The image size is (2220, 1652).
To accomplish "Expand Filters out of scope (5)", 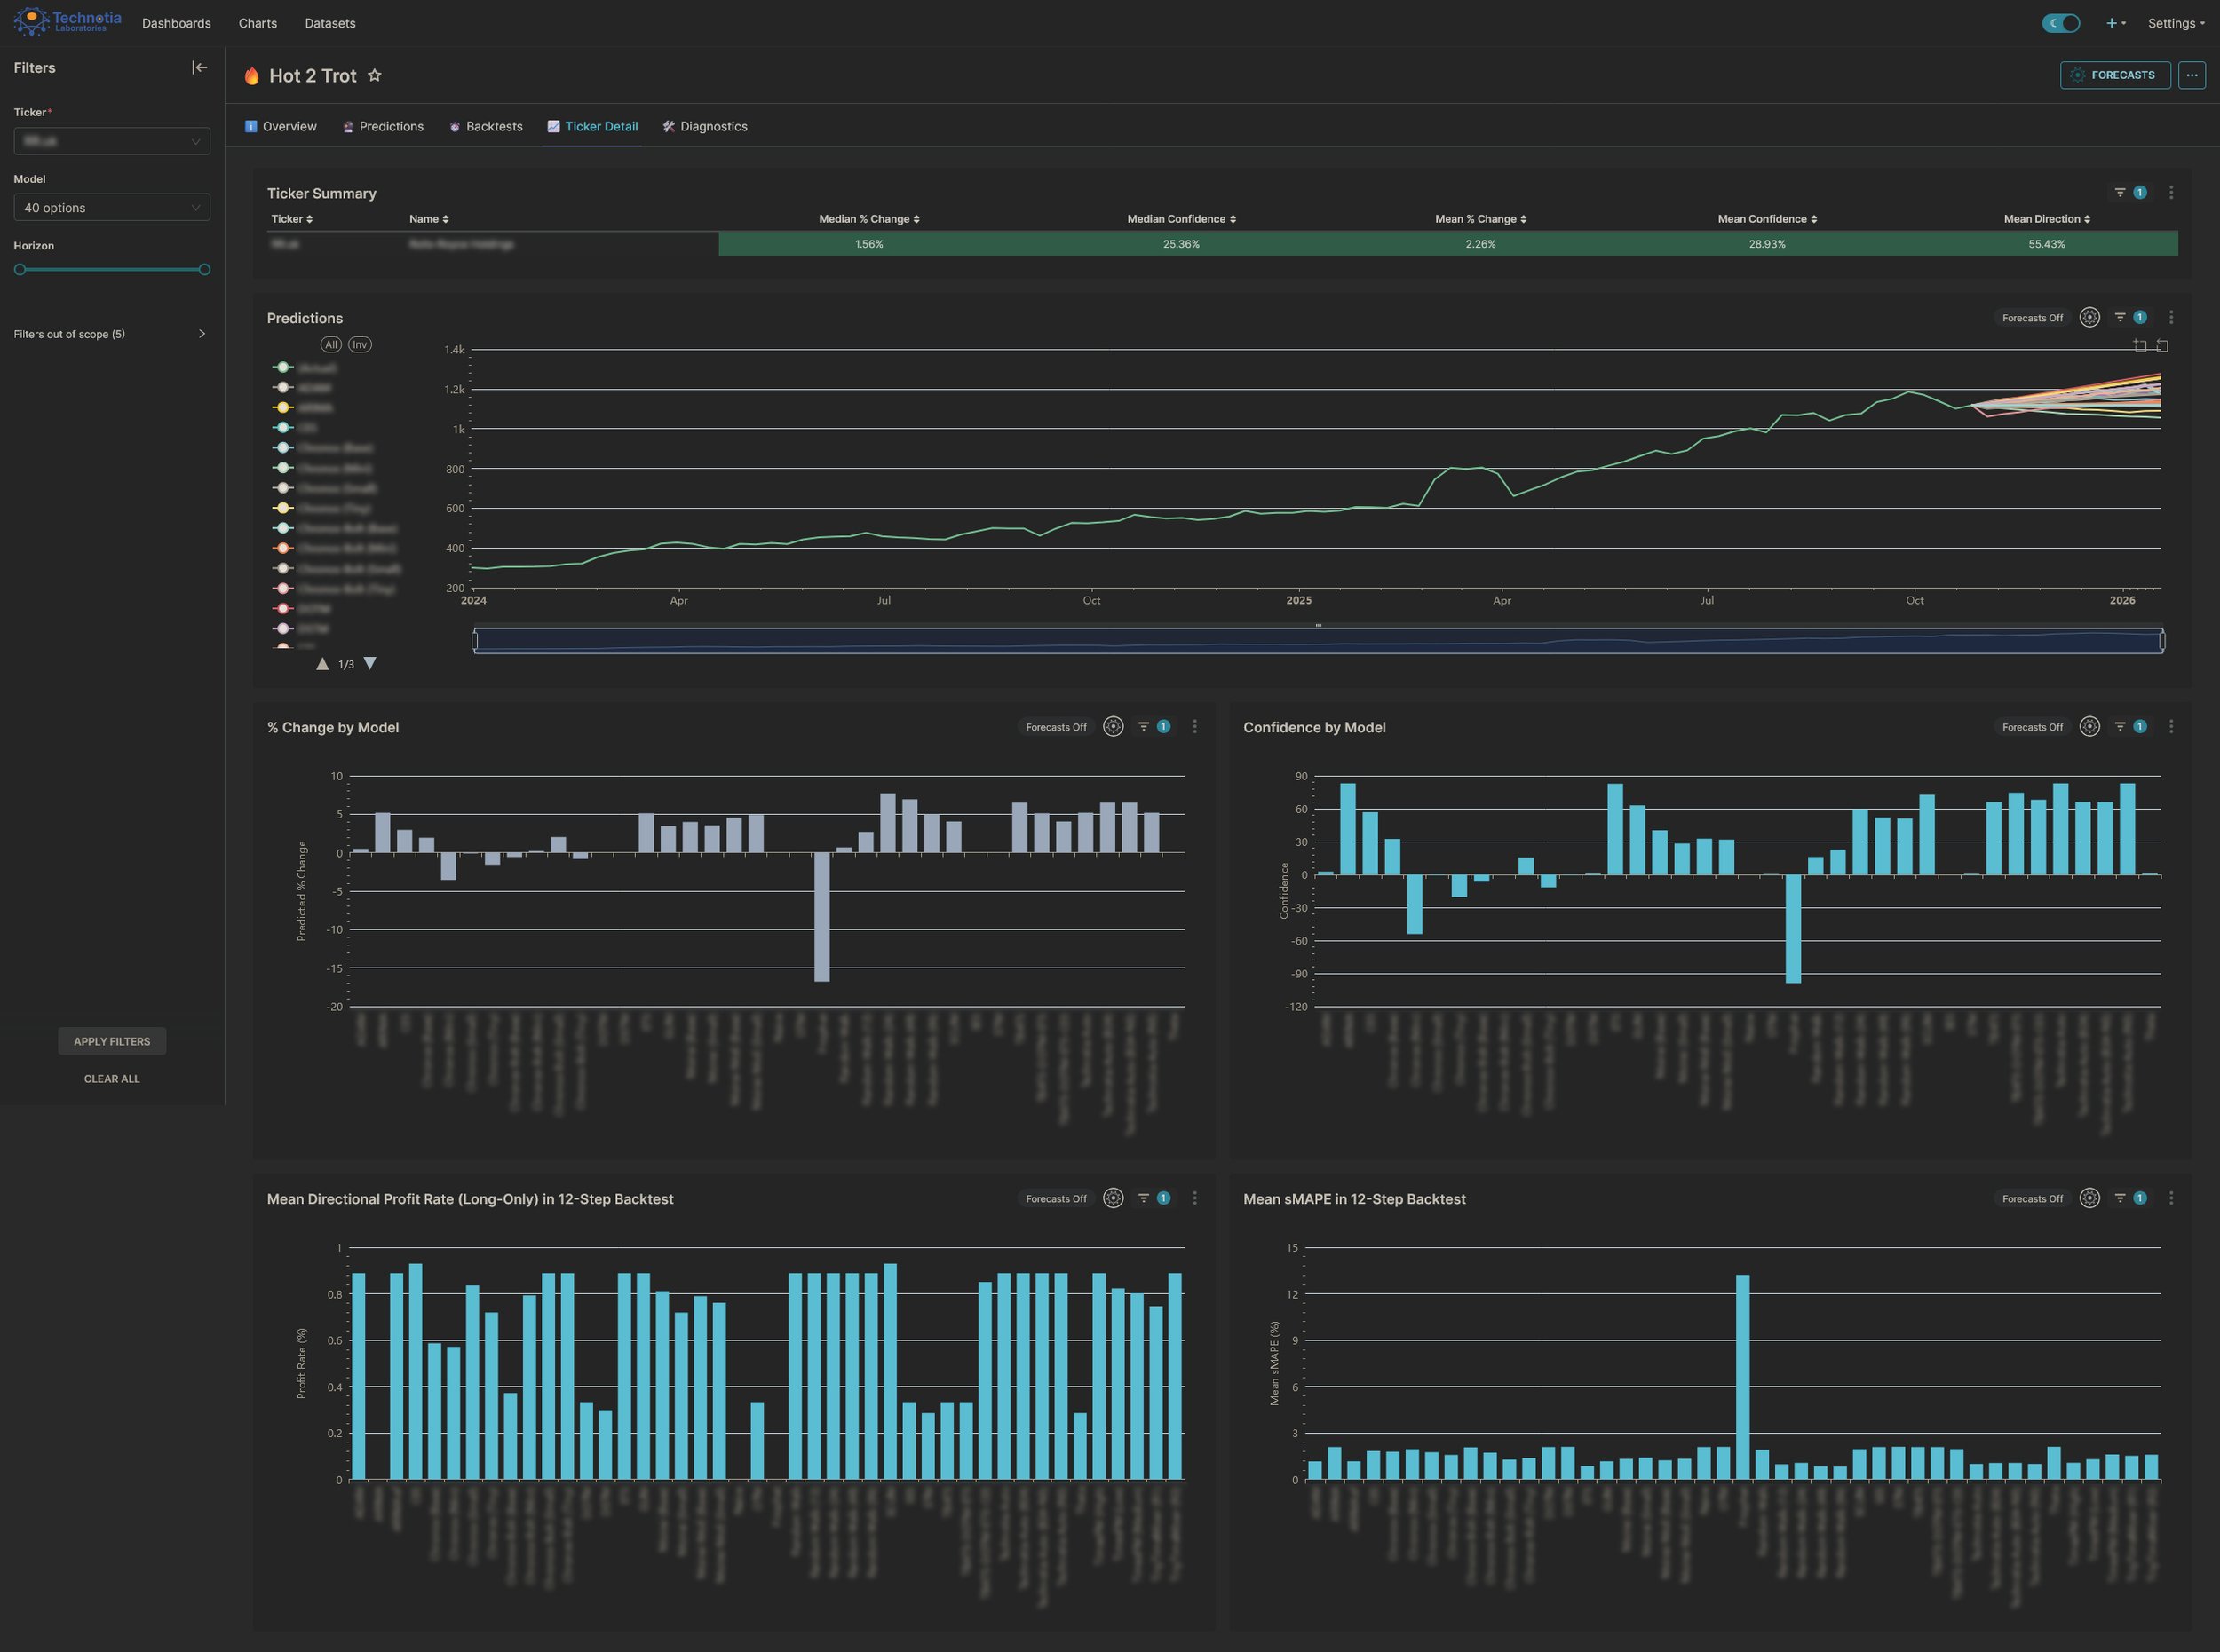I will [110, 334].
